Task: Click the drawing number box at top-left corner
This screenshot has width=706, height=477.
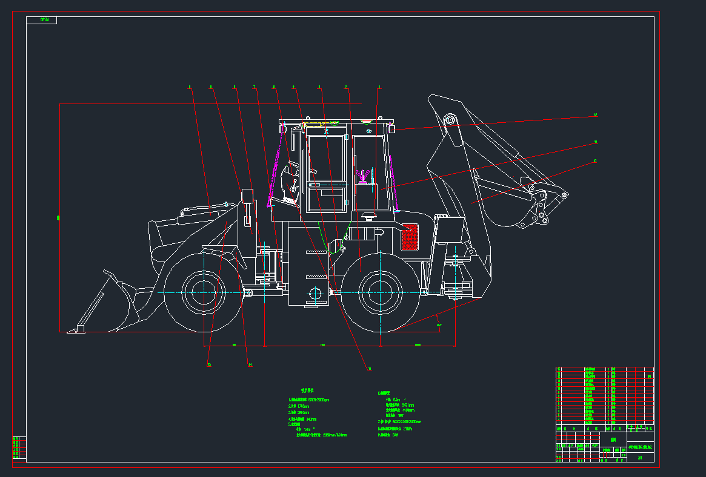Action: (42, 20)
